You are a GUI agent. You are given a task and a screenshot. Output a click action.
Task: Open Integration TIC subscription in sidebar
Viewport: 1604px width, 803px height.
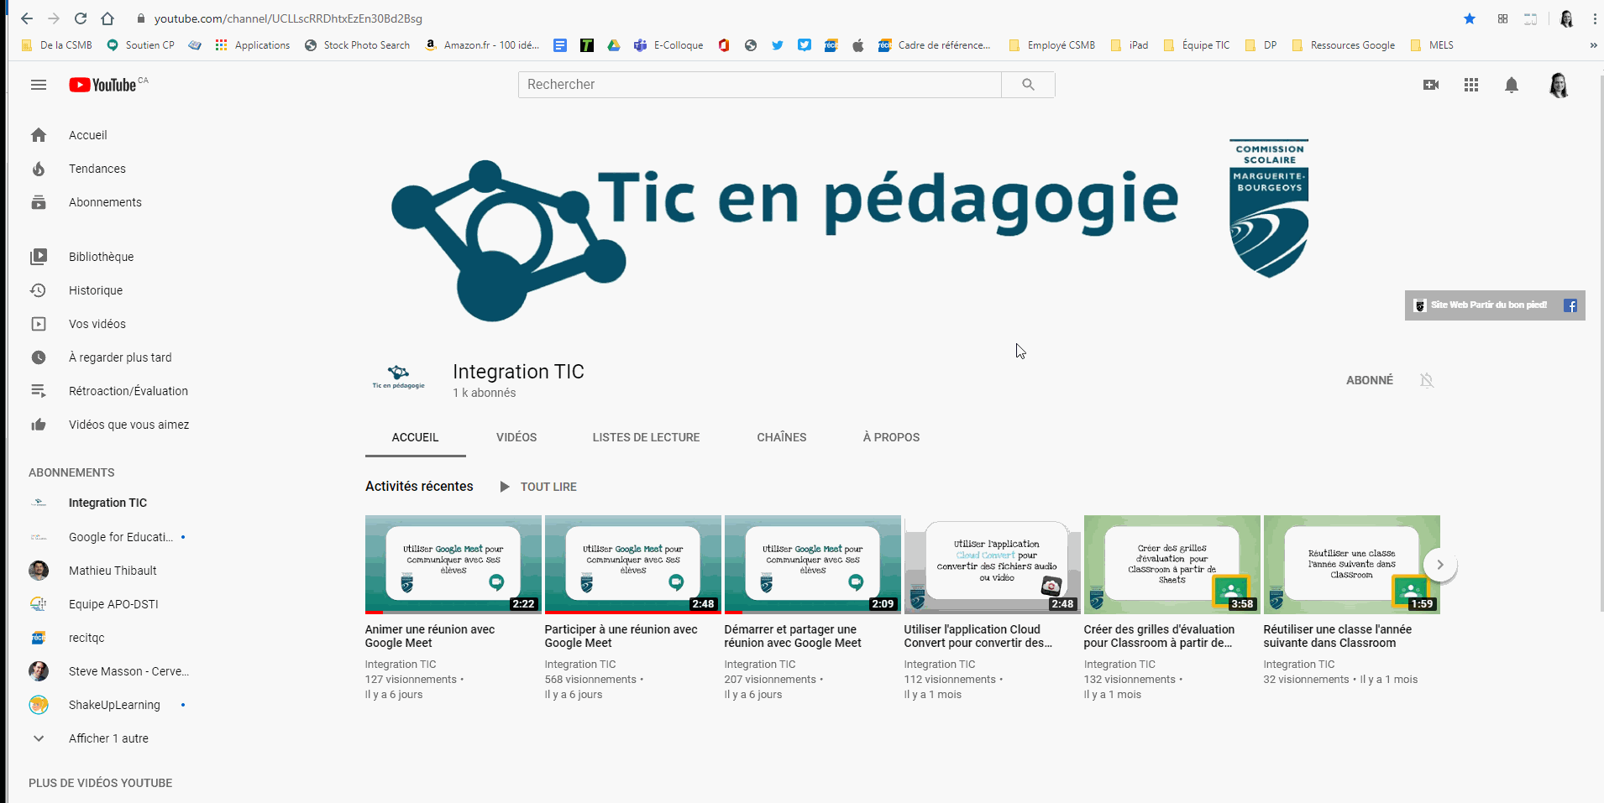[107, 503]
